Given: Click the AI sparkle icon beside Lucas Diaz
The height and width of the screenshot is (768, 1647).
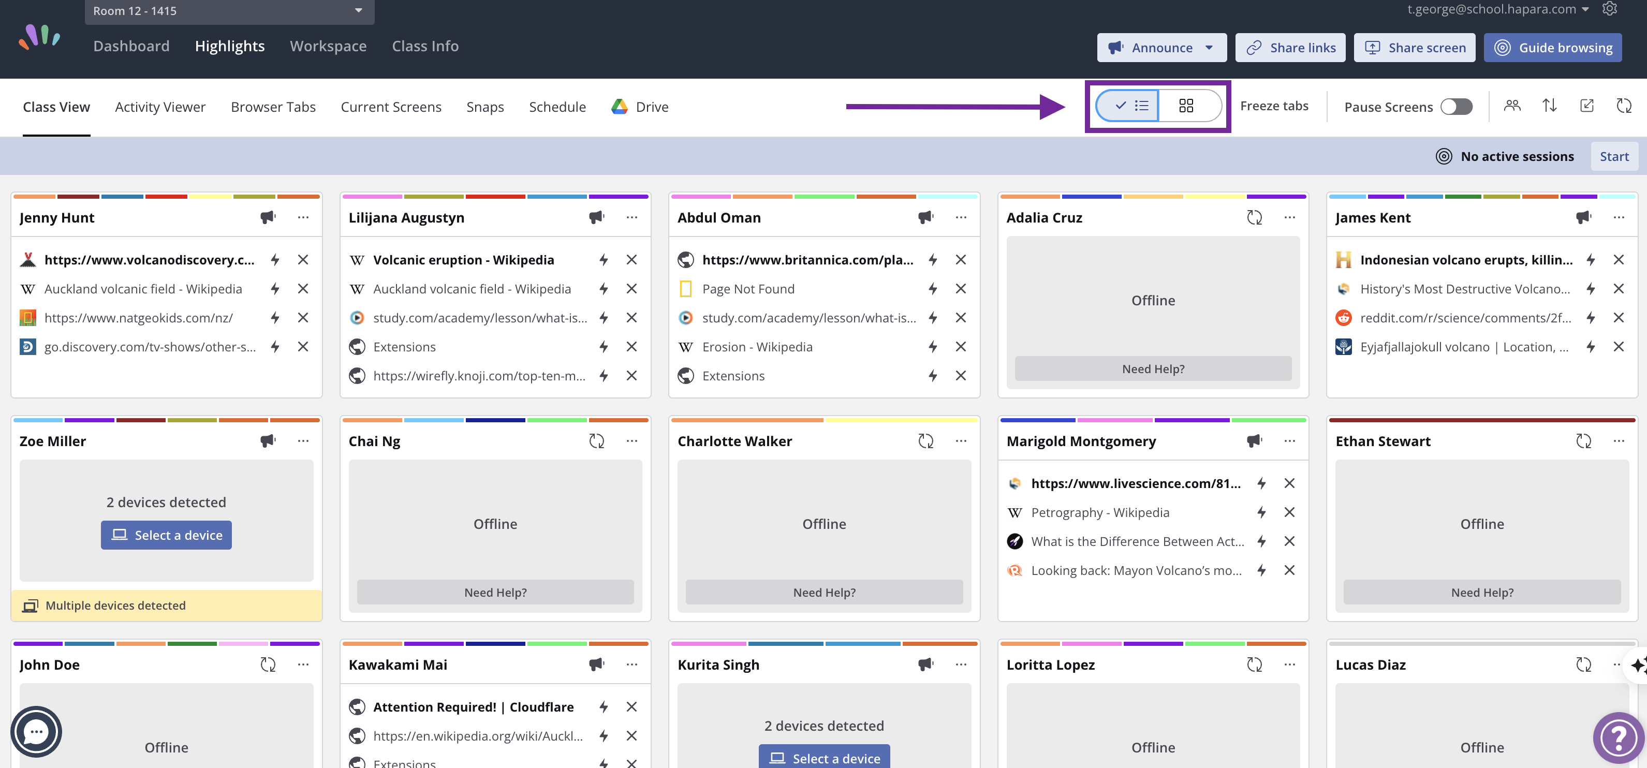Looking at the screenshot, I should click(x=1637, y=665).
